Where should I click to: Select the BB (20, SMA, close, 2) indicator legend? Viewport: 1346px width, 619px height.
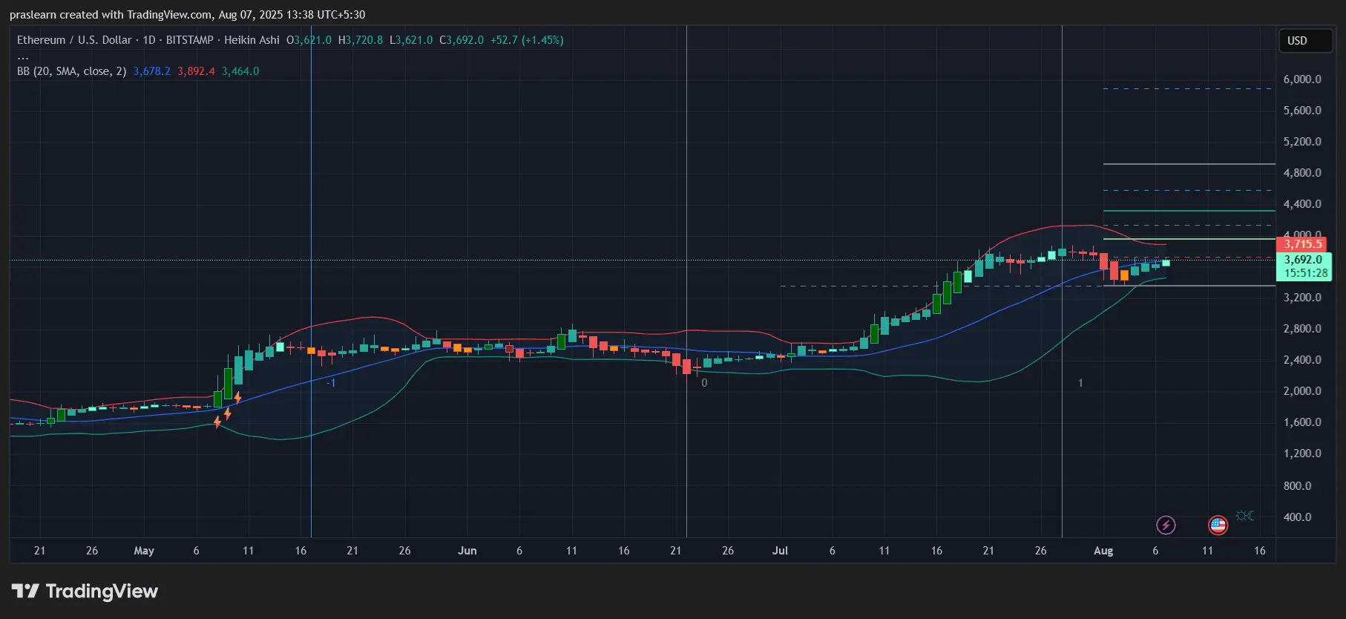click(x=72, y=71)
